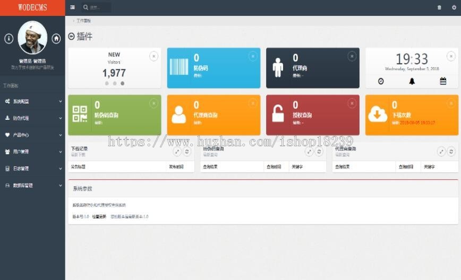Image resolution: width=461 pixels, height=280 pixels.
Task: Expand the 产品中心 sidebar menu
Action: (x=32, y=135)
